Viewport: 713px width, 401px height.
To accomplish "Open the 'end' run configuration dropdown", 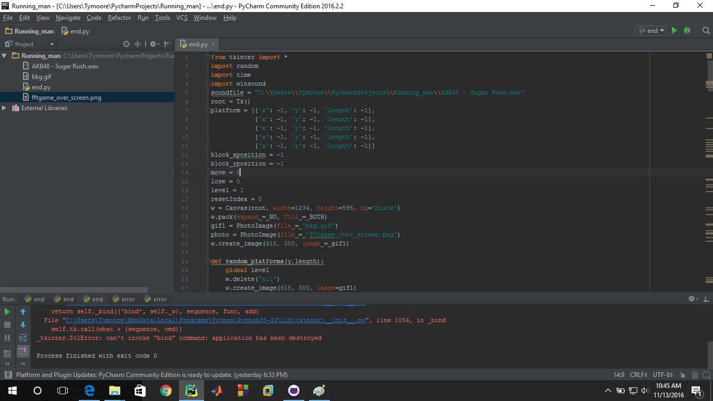I will [651, 31].
